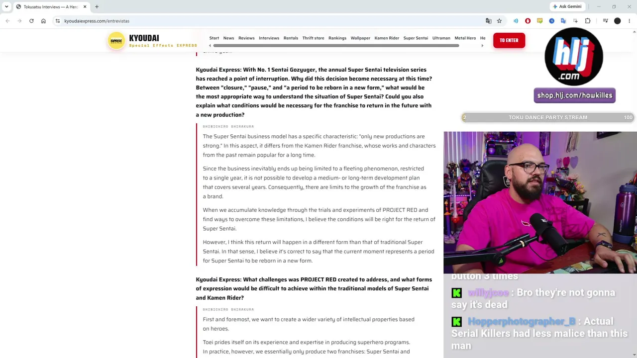Image resolution: width=637 pixels, height=358 pixels.
Task: Click the Kyoudai Express yellow logo
Action: (116, 41)
